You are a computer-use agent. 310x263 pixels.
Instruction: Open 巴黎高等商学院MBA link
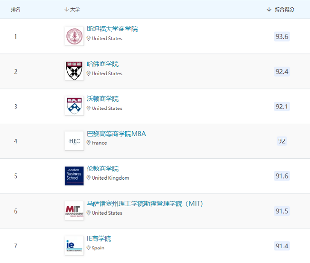pyautogui.click(x=116, y=134)
